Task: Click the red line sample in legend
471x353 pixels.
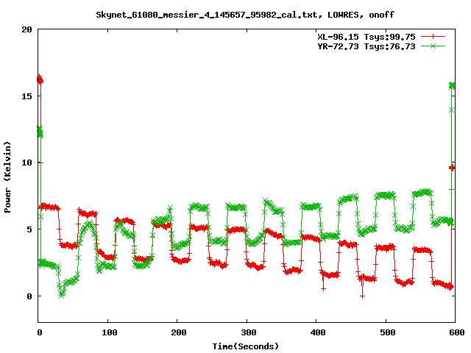Action: tap(433, 36)
